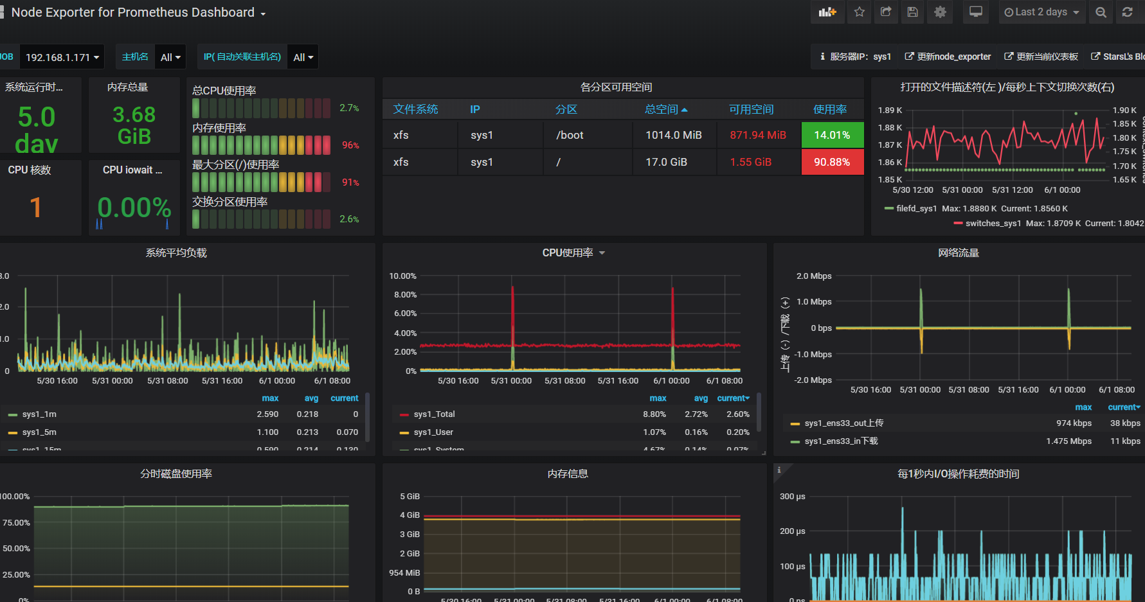Open the CPU使用率 panel title menu
Viewport: 1145px width, 602px height.
click(x=573, y=252)
